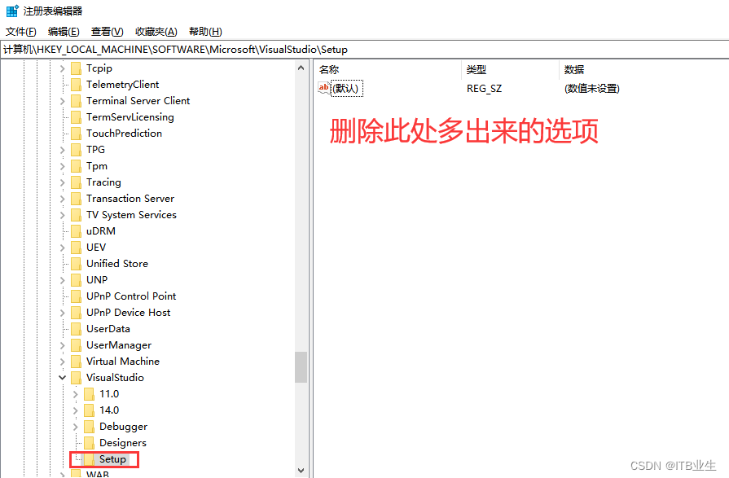Expand the Tcpip key
Image resolution: width=729 pixels, height=478 pixels.
pos(62,68)
